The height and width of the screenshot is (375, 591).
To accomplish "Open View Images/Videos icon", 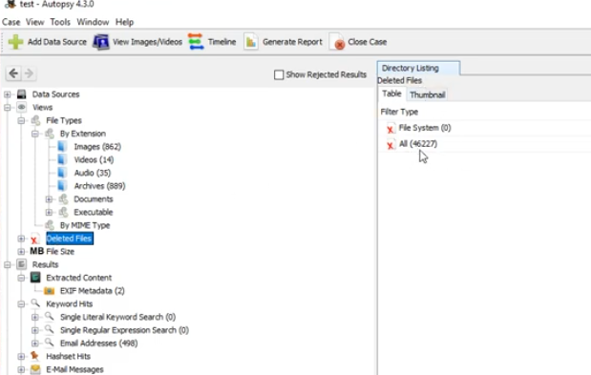I will tap(101, 42).
